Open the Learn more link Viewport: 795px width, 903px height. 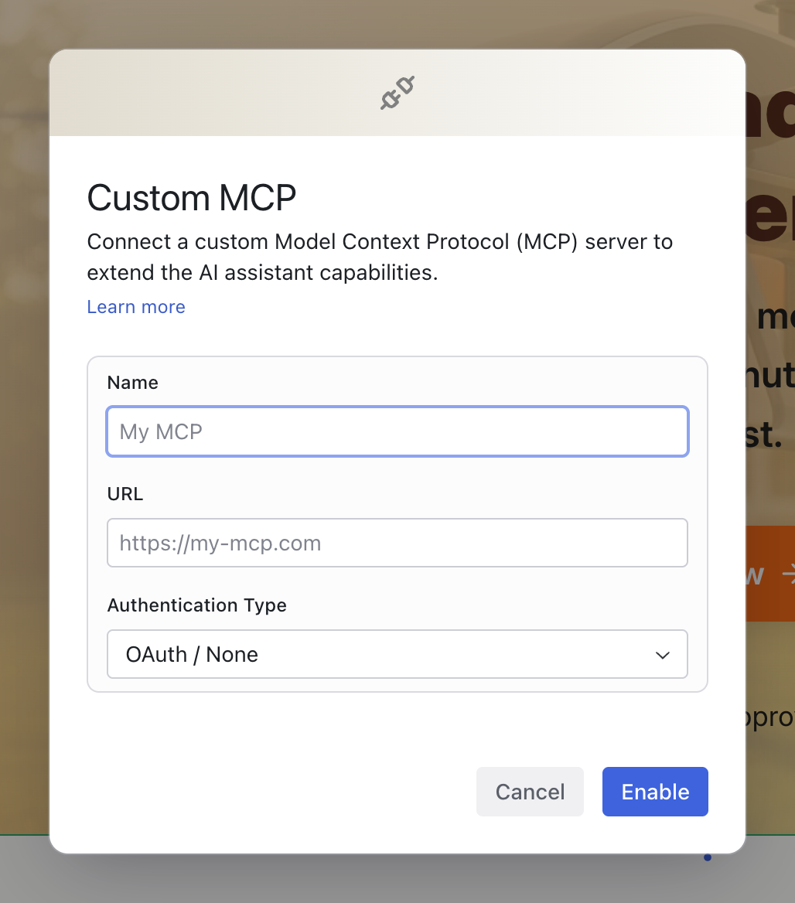[x=136, y=307]
